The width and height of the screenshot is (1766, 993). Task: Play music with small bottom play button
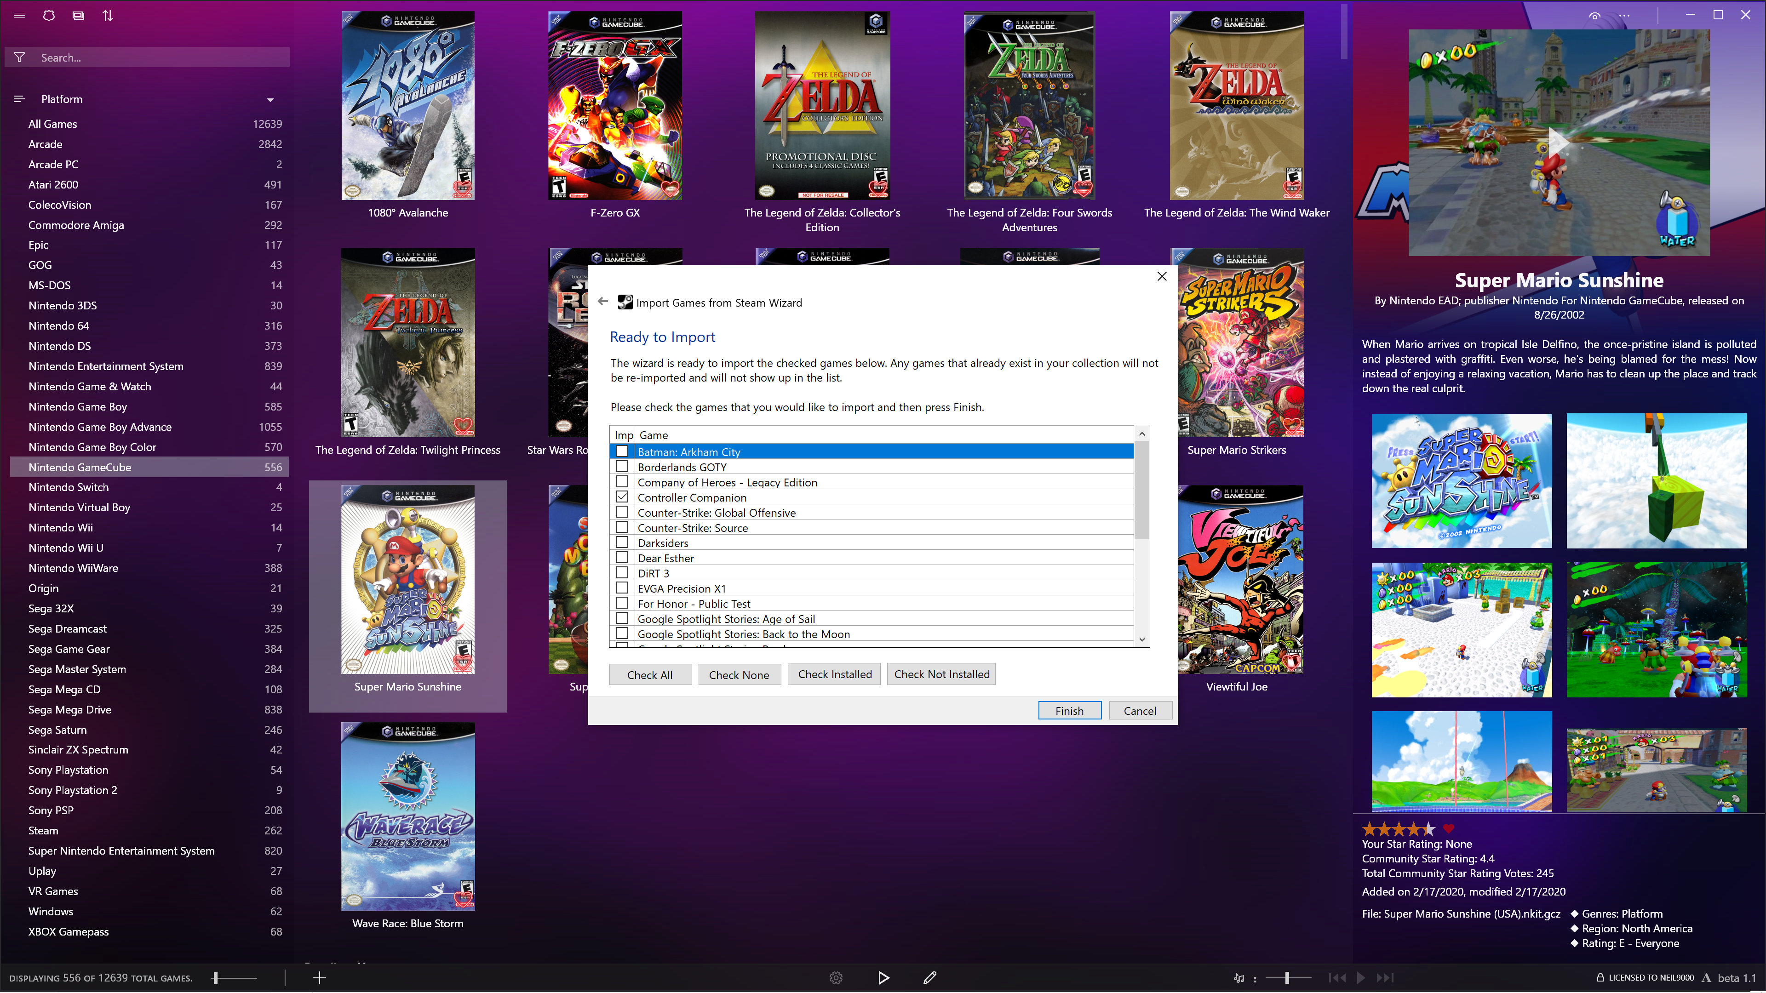(1361, 978)
